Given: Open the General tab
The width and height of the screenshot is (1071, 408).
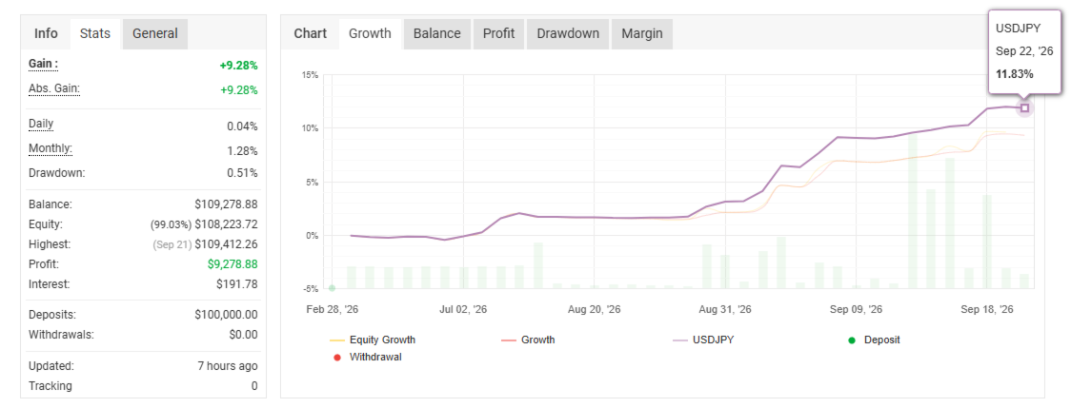Looking at the screenshot, I should (155, 33).
